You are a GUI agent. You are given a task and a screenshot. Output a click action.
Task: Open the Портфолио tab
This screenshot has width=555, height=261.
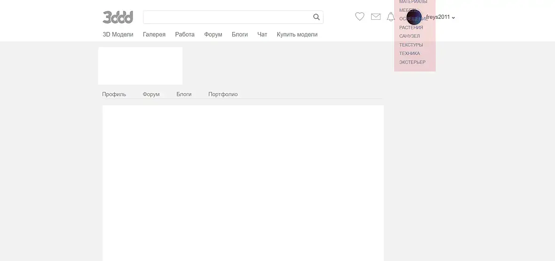[223, 94]
